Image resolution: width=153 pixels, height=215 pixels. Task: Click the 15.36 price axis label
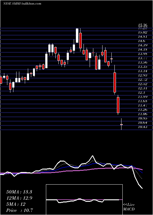tap(143, 25)
